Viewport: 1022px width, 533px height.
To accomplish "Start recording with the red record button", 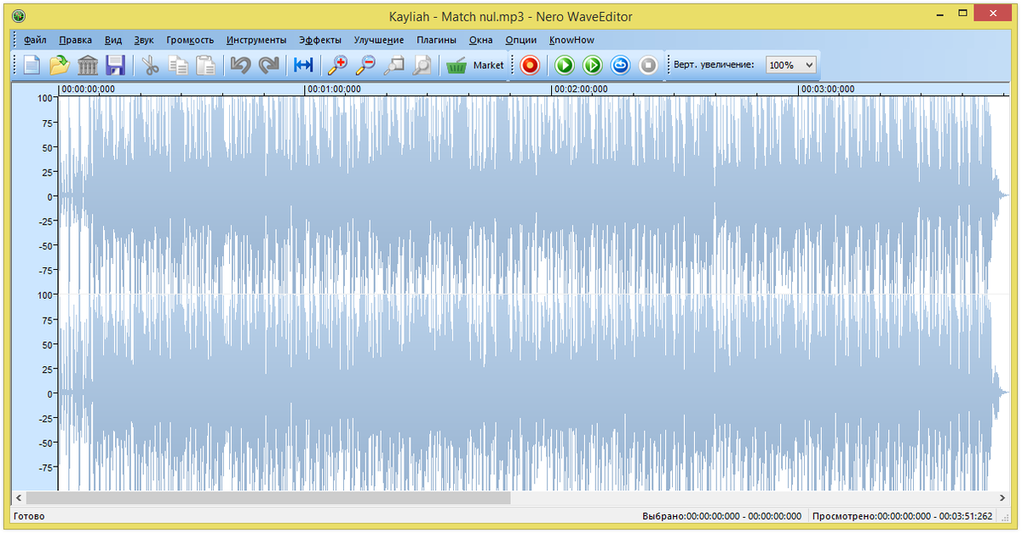I will (531, 65).
